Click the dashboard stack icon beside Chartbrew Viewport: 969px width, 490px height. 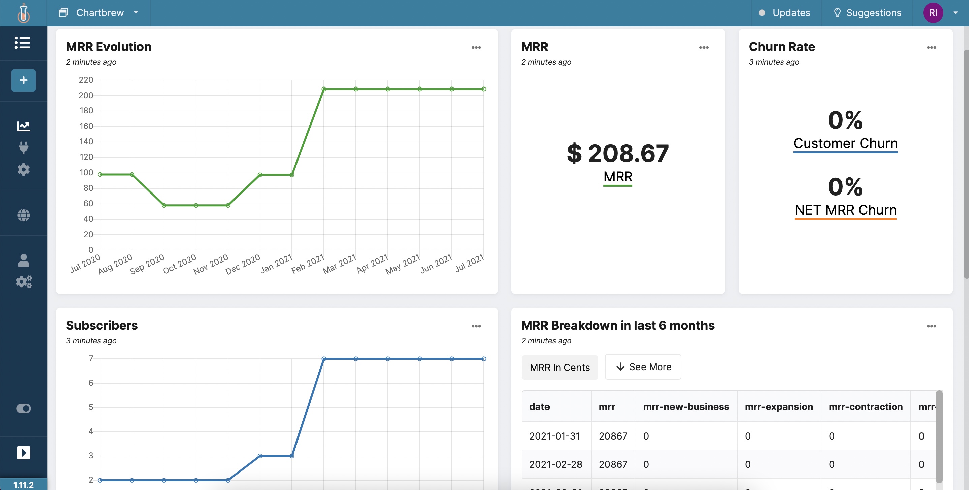63,13
